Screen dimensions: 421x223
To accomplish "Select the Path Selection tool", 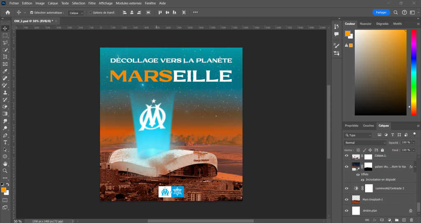I will coord(5,149).
